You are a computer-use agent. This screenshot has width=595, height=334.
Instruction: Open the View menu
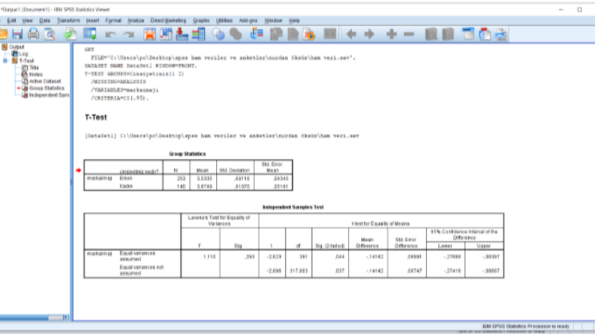click(27, 20)
